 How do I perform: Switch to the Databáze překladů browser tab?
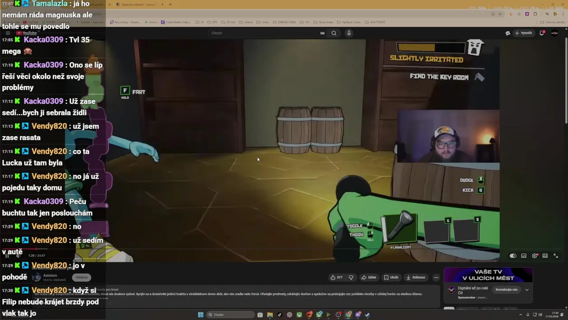point(138,4)
